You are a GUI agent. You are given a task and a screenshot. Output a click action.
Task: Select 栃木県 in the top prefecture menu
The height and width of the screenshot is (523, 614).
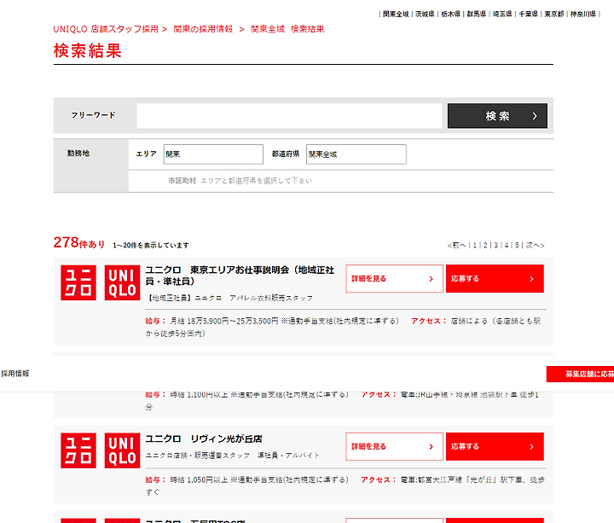click(x=451, y=15)
